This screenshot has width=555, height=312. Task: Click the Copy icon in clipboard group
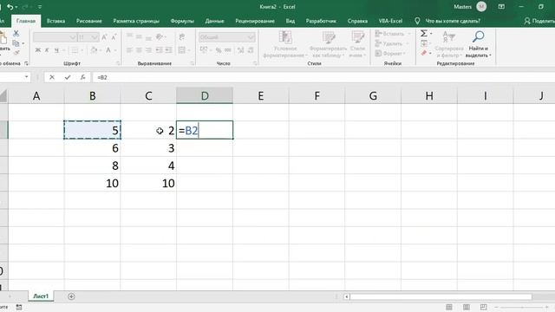pyautogui.click(x=16, y=43)
